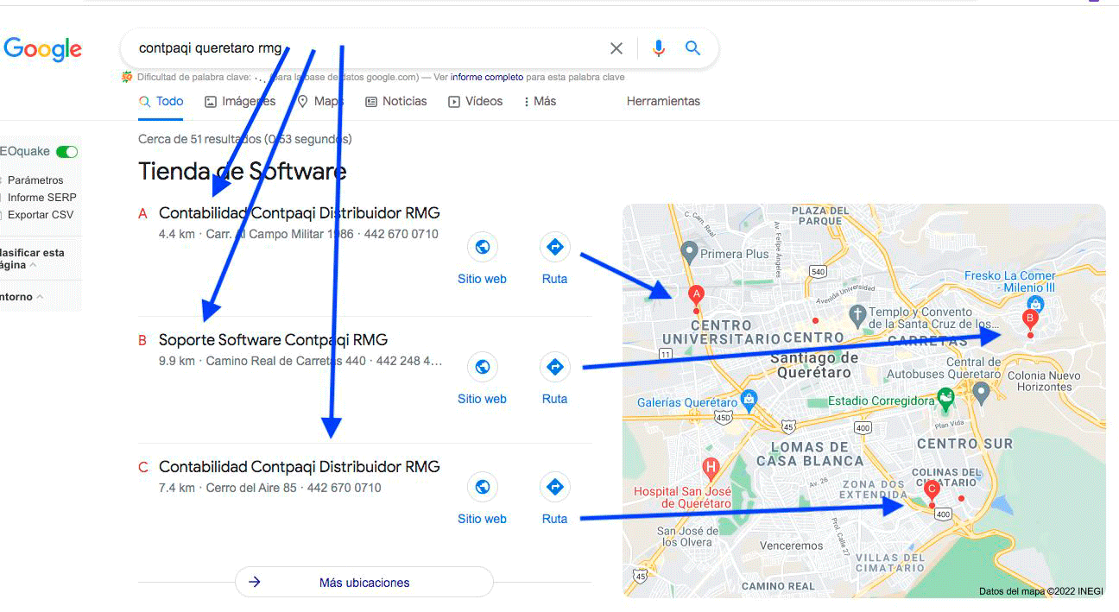Click Sitio web globe icon for result C
This screenshot has height=612, width=1119.
pos(483,488)
